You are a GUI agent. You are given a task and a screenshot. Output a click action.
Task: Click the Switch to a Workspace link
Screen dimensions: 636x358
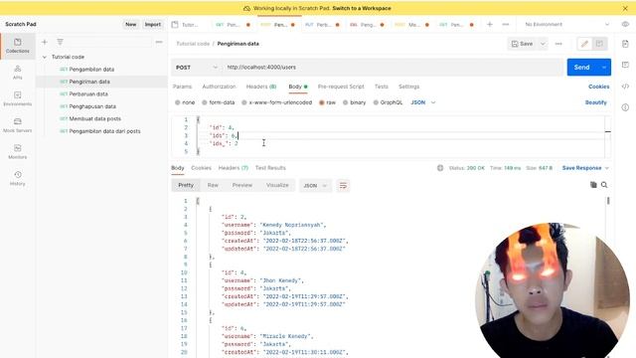point(362,8)
